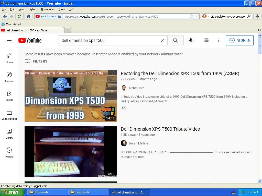Expand the FILTERS options
This screenshot has width=262, height=196.
pyautogui.click(x=36, y=61)
